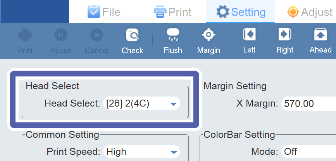The width and height of the screenshot is (336, 161).
Task: Expand the Head Select dropdown
Action: tap(141, 103)
